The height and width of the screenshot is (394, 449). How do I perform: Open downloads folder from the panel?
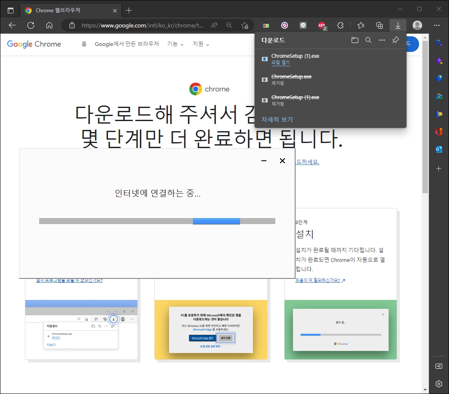[x=355, y=40]
